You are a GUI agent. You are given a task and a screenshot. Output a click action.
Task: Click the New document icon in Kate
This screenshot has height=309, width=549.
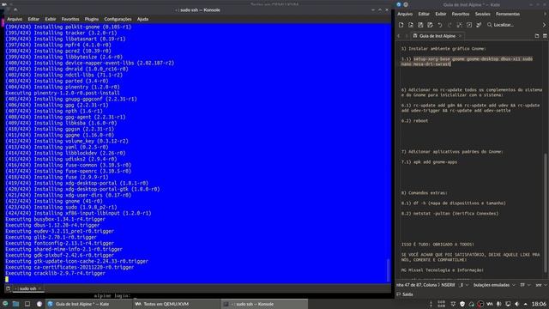(401, 25)
